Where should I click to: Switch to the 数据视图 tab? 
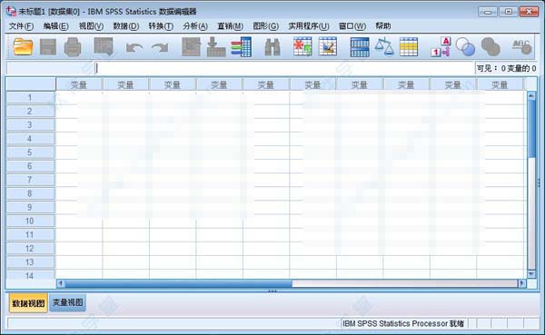(28, 303)
